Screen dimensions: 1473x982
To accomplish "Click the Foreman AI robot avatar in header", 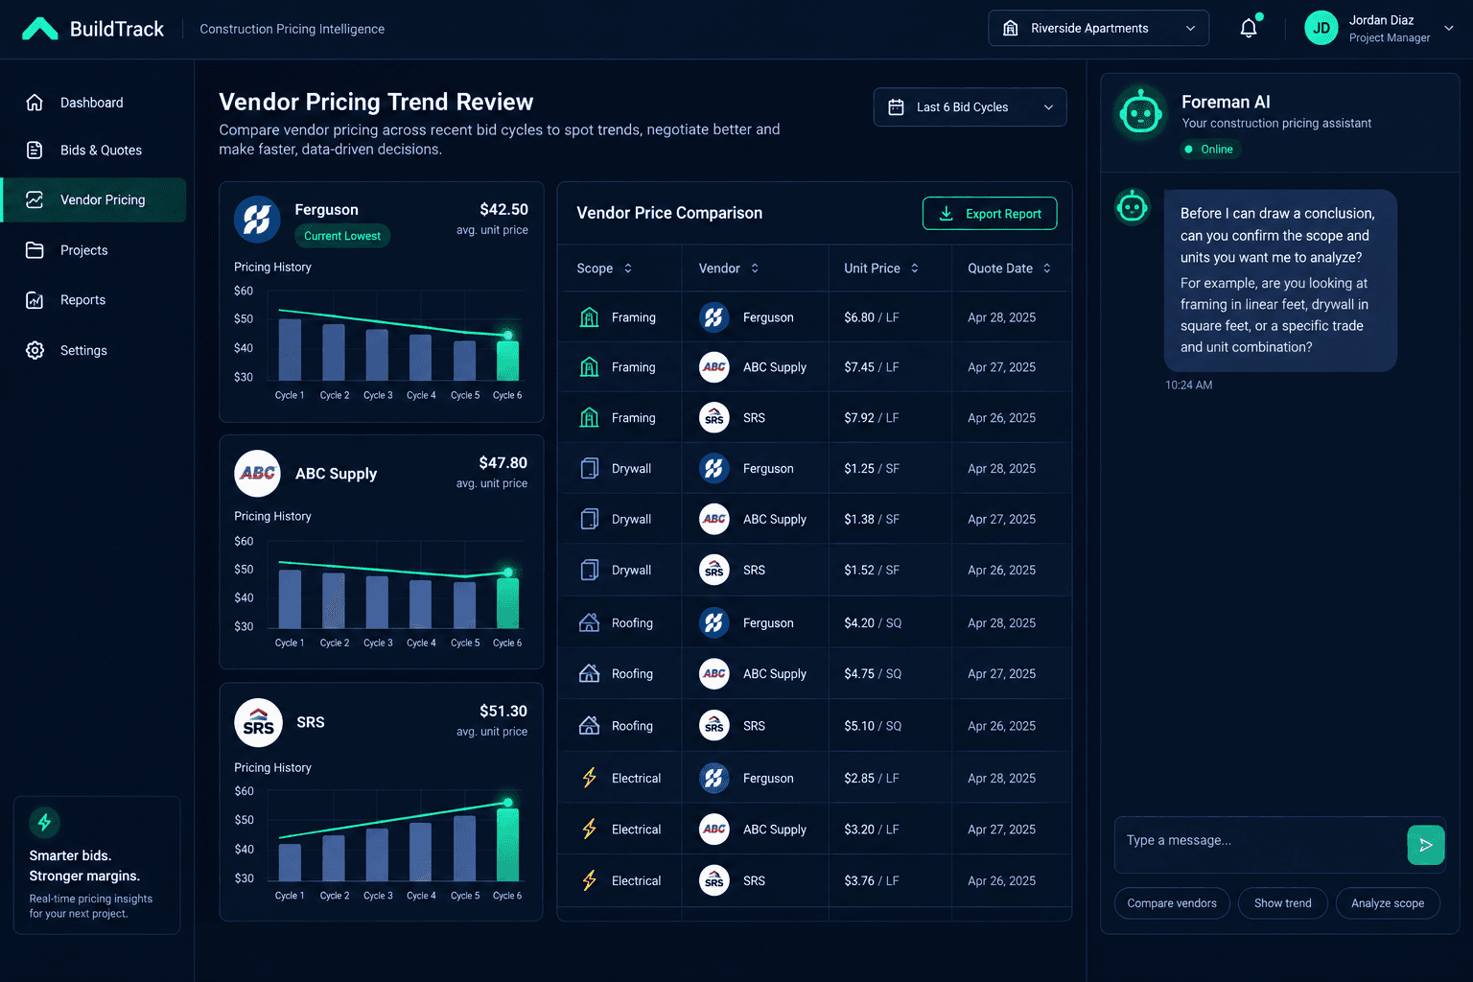I will (x=1140, y=114).
